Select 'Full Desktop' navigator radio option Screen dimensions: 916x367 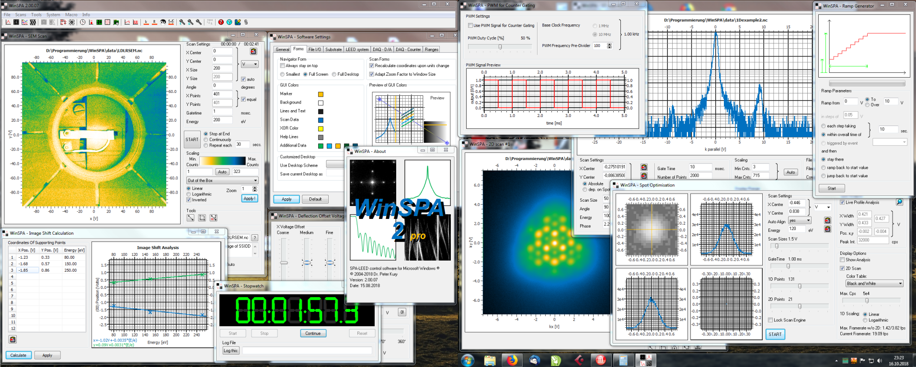pyautogui.click(x=334, y=74)
